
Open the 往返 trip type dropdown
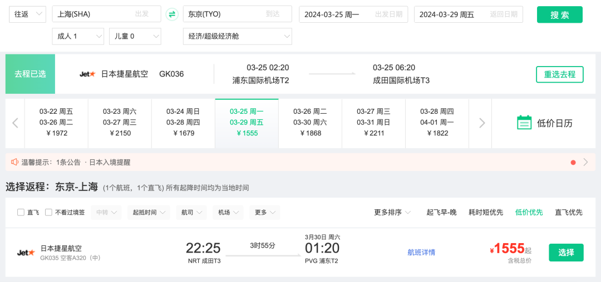click(x=28, y=14)
